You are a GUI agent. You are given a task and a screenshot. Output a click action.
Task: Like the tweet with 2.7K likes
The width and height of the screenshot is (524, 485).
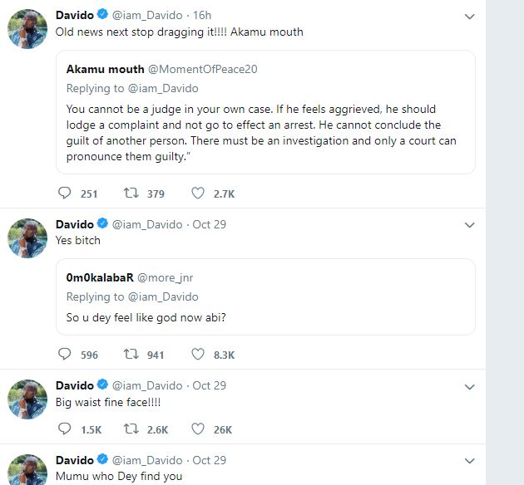coord(198,194)
